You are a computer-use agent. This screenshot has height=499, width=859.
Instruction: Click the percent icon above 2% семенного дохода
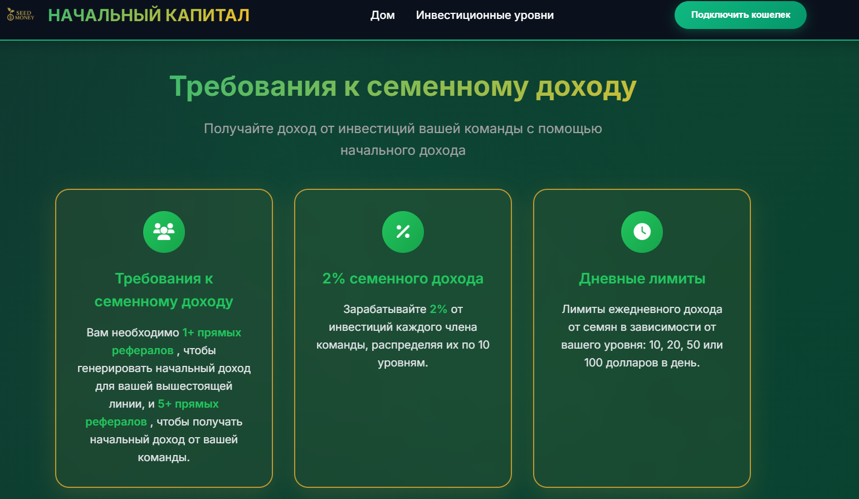click(403, 232)
